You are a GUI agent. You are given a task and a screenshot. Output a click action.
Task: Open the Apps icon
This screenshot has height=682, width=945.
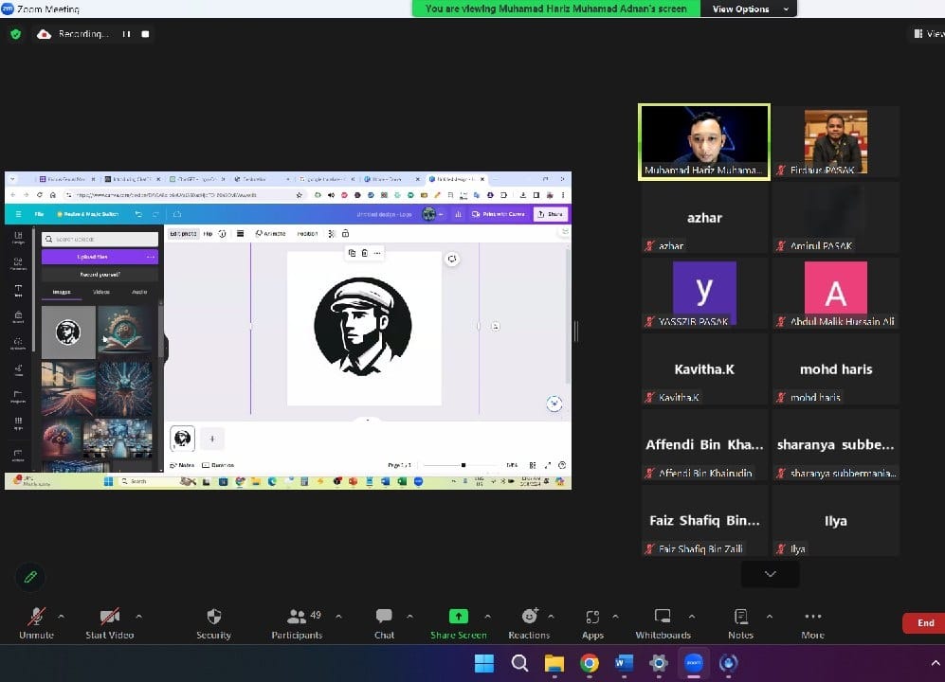592,617
